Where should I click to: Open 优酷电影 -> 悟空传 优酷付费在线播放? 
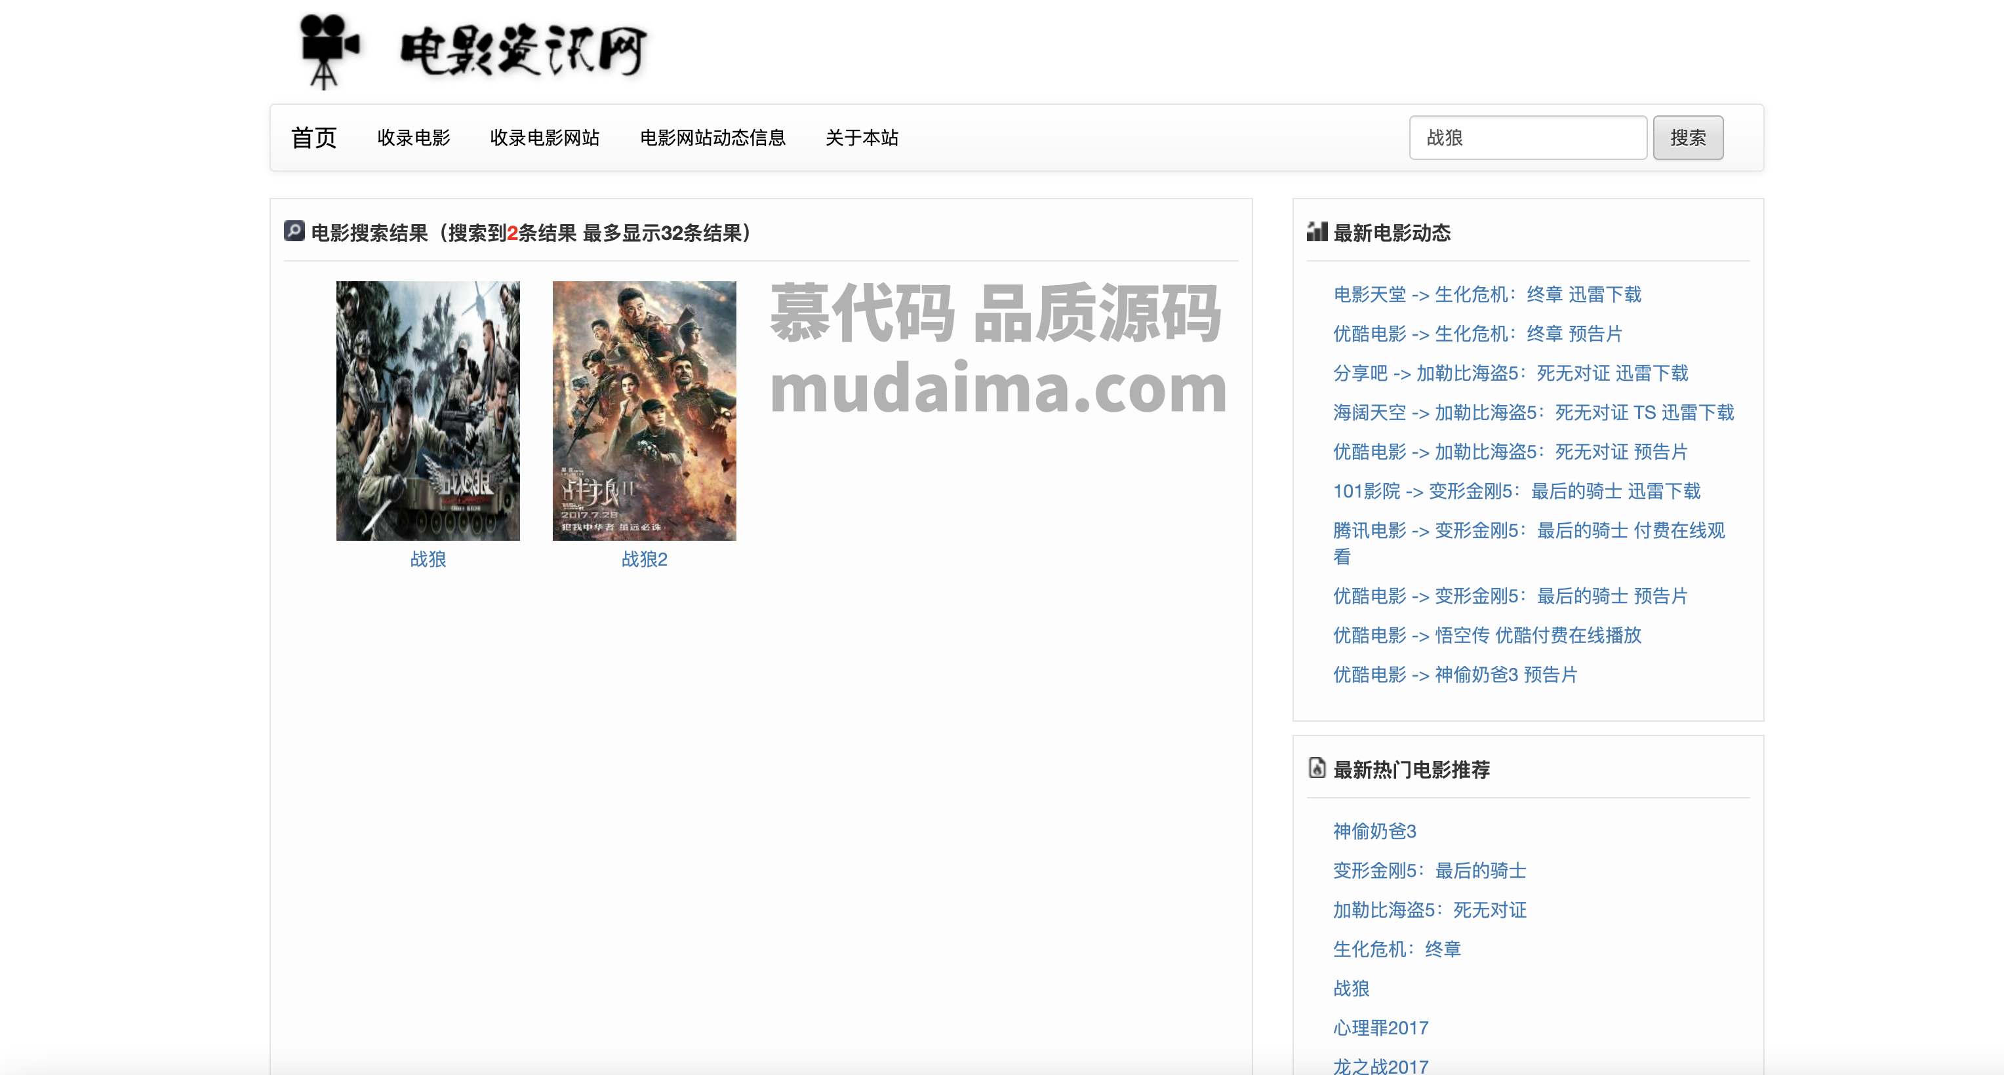[1487, 636]
